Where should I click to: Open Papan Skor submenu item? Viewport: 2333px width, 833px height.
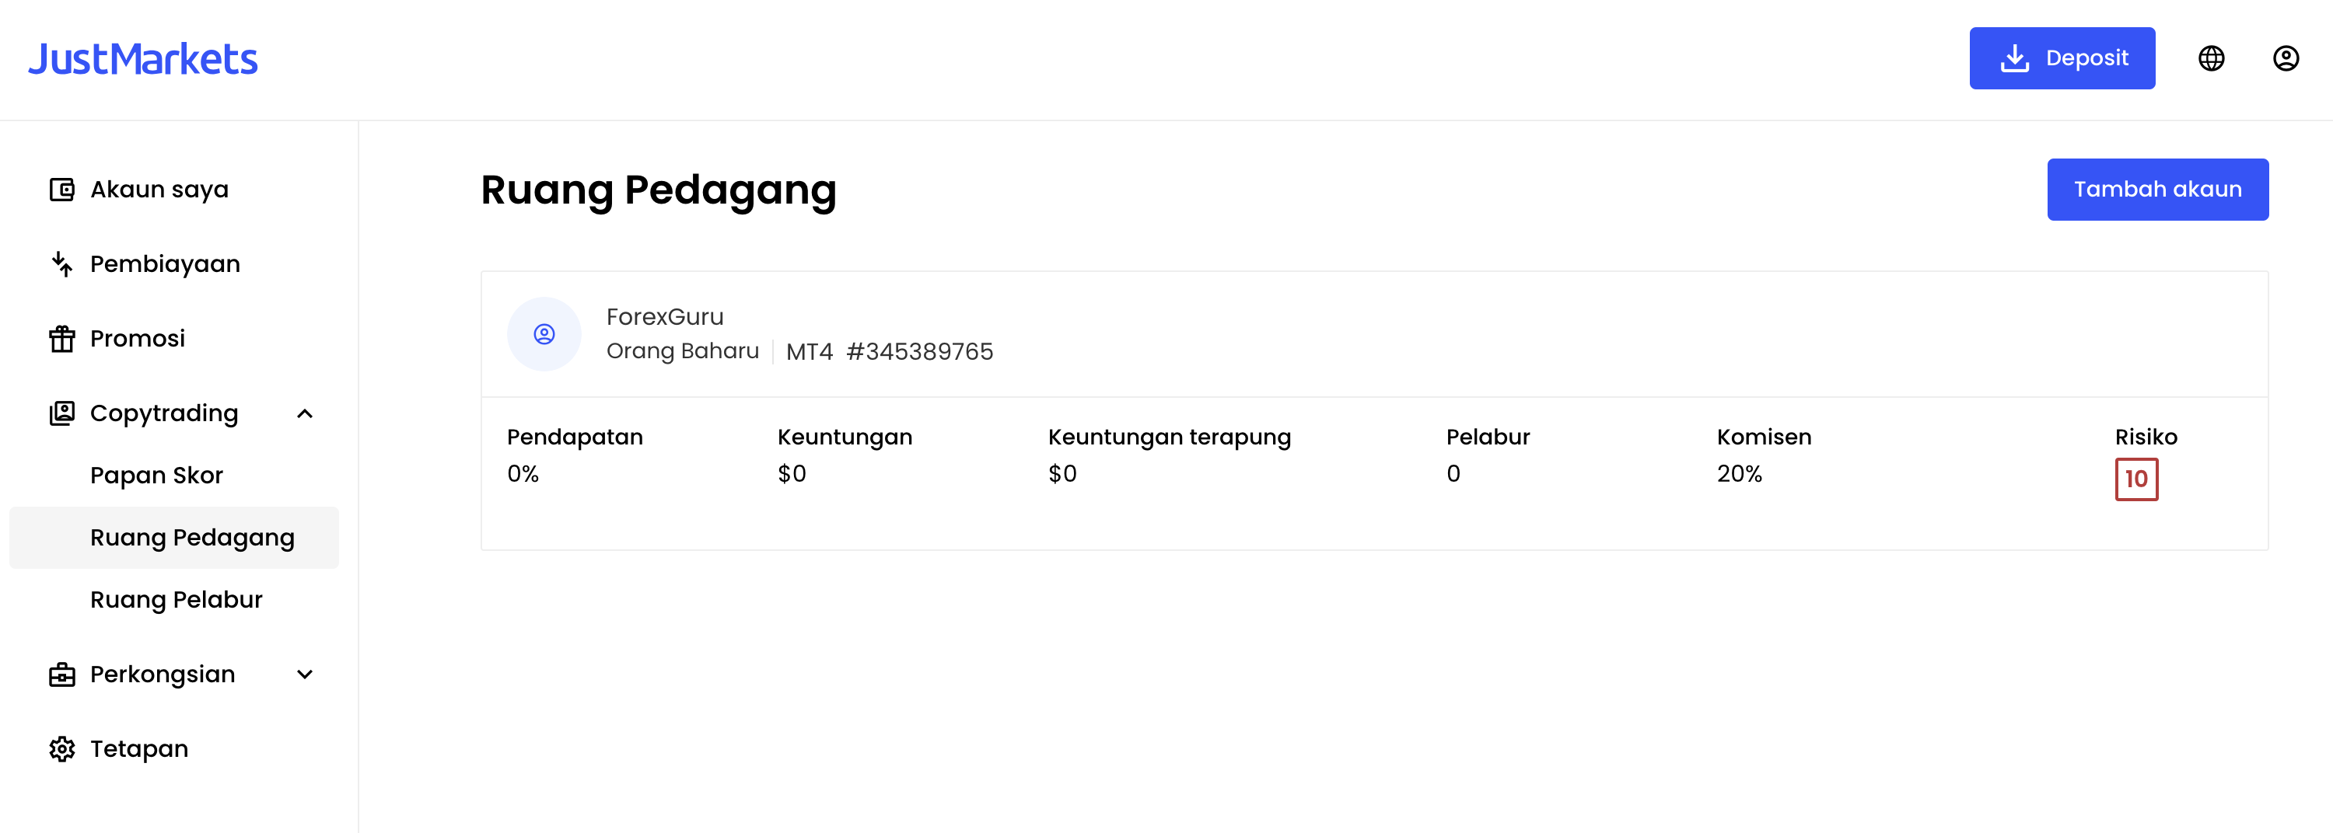tap(156, 476)
